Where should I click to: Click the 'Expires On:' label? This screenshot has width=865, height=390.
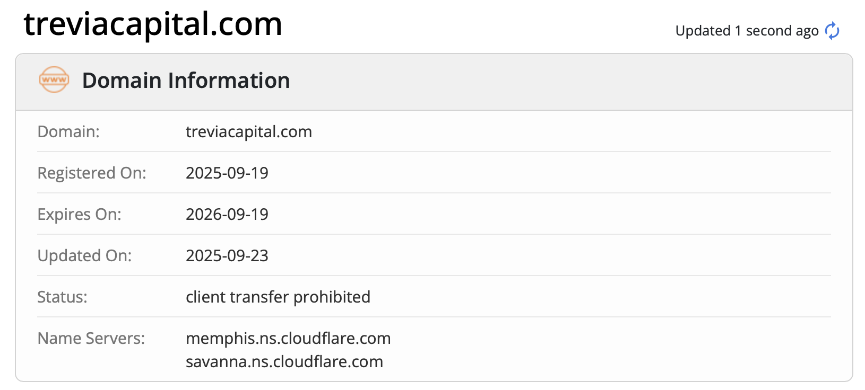click(x=79, y=214)
